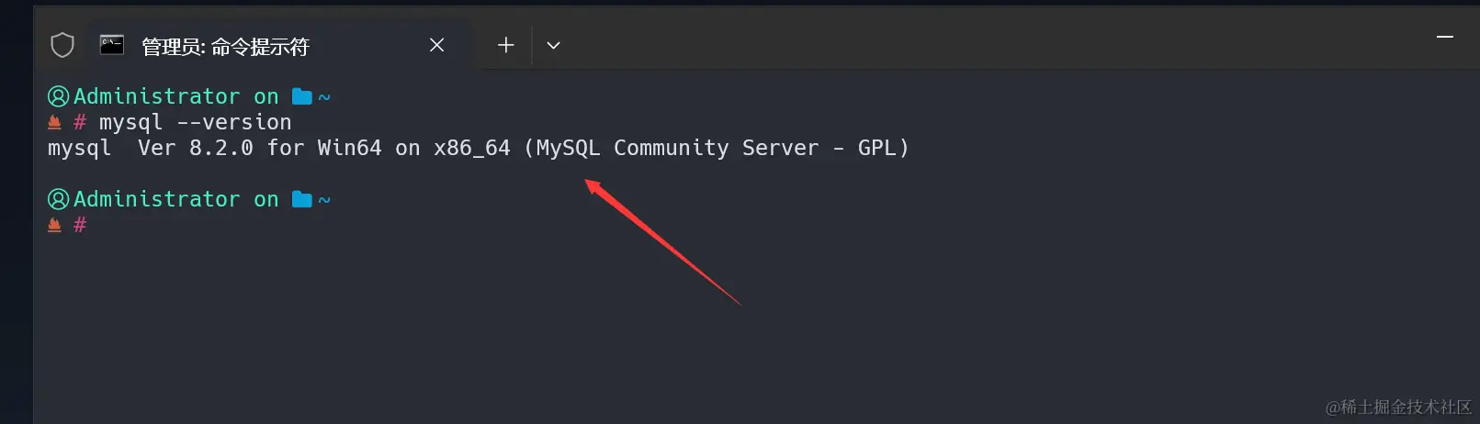This screenshot has height=424, width=1480.
Task: Click the 稀土掘金技术社区 watermark
Action: [x=1398, y=407]
